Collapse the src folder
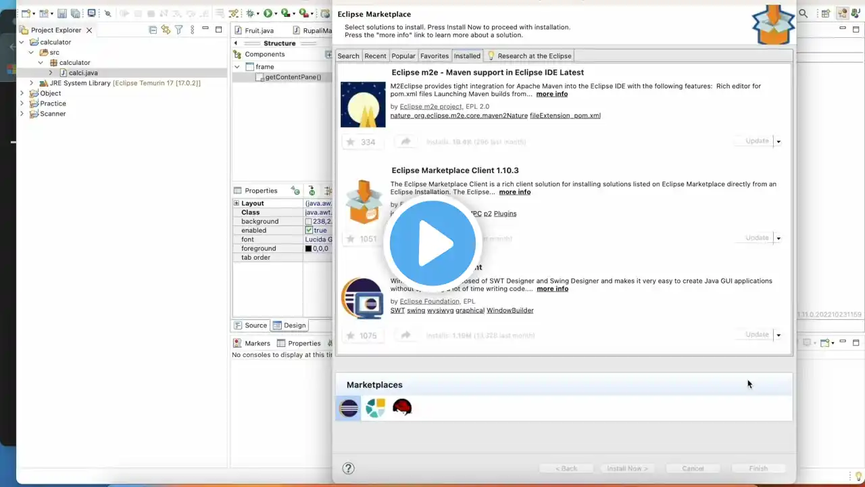Viewport: 865px width, 487px height. pyautogui.click(x=31, y=52)
